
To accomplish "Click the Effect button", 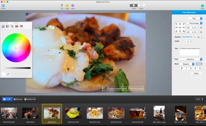I will 196,73.
